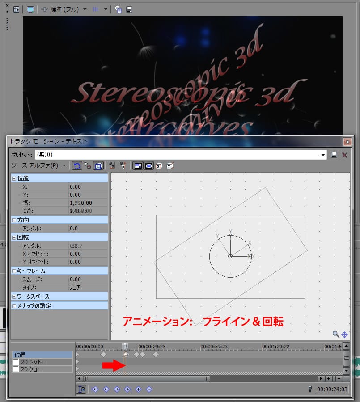The height and width of the screenshot is (402, 360).
Task: Open the external monitor preview icon
Action: (30, 9)
